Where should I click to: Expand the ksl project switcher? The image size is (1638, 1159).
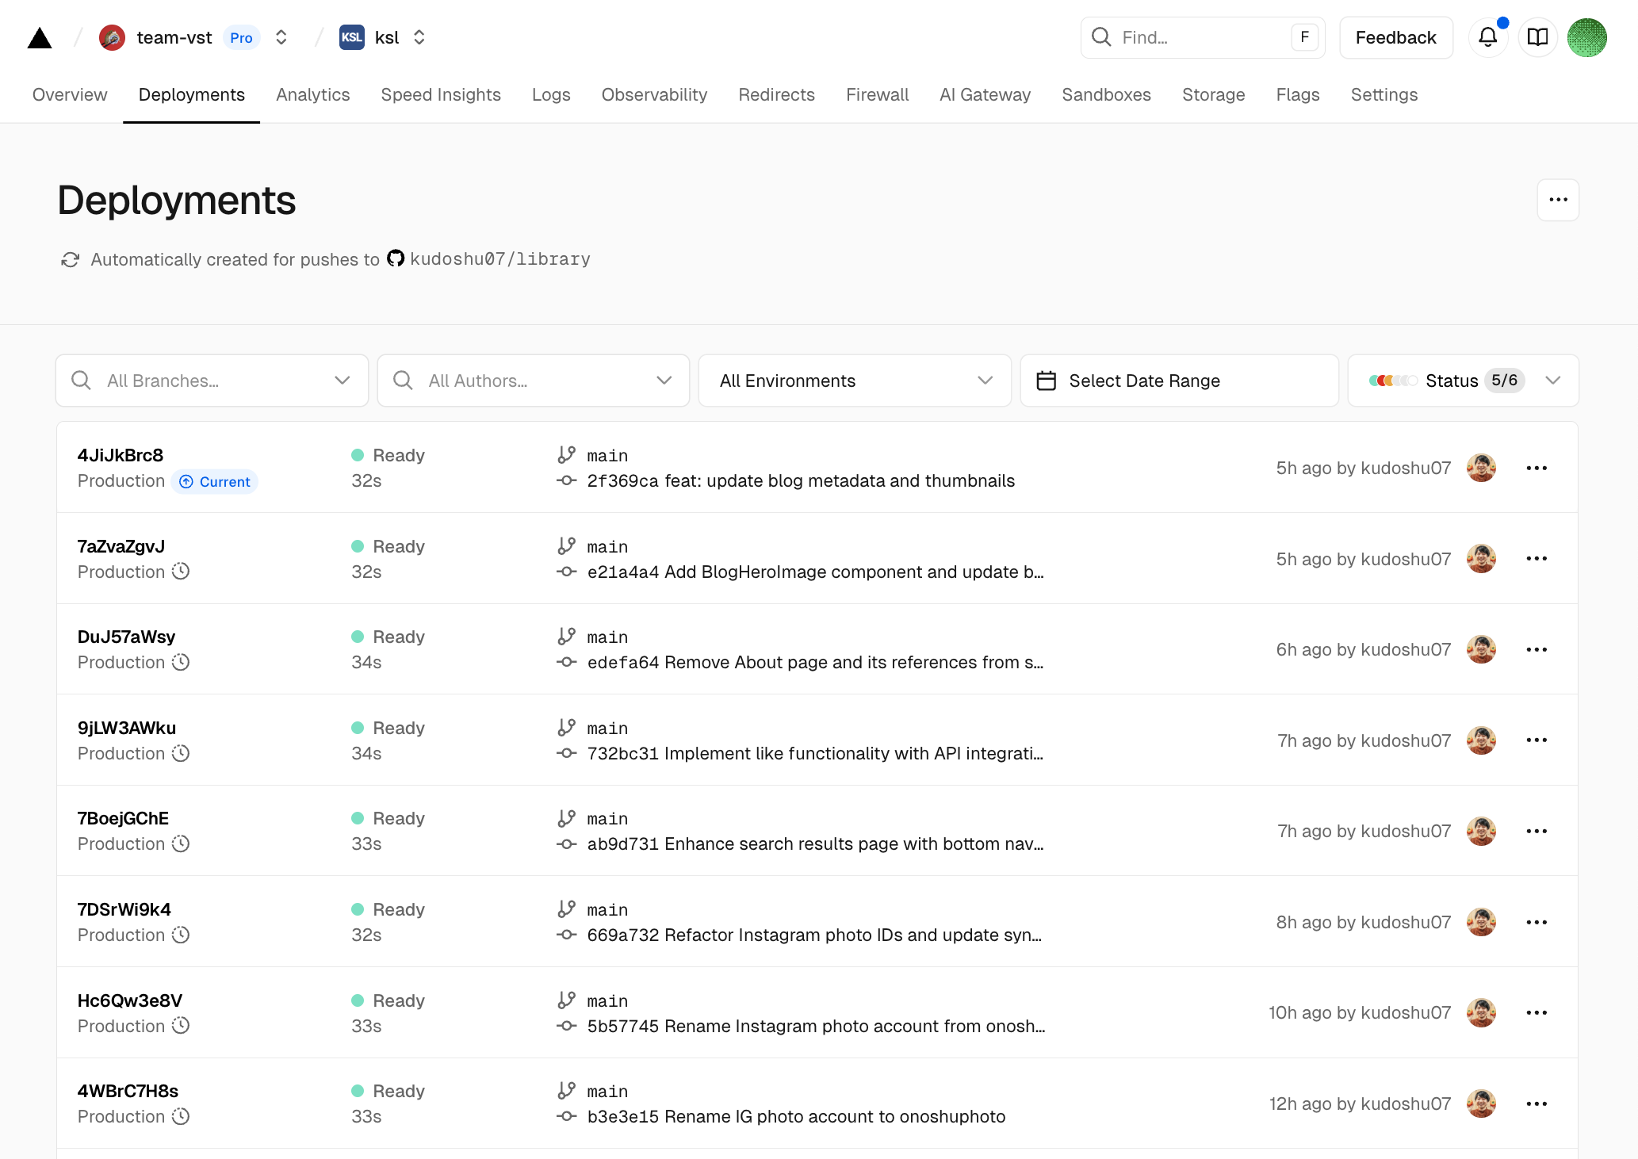(419, 37)
